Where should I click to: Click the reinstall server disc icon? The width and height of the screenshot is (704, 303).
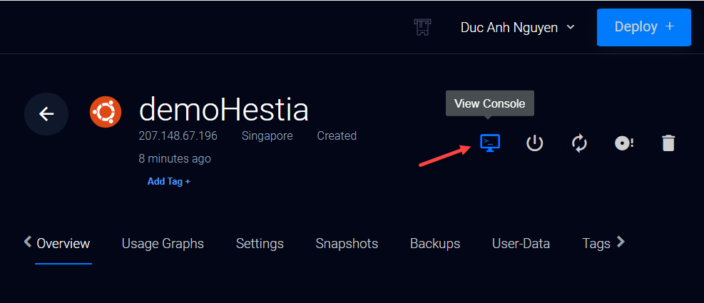coord(624,143)
